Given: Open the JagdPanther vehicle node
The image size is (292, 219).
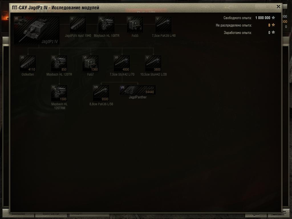Looking at the screenshot, I should [138, 90].
